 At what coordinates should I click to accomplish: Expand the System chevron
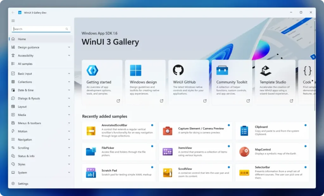[x=69, y=172]
